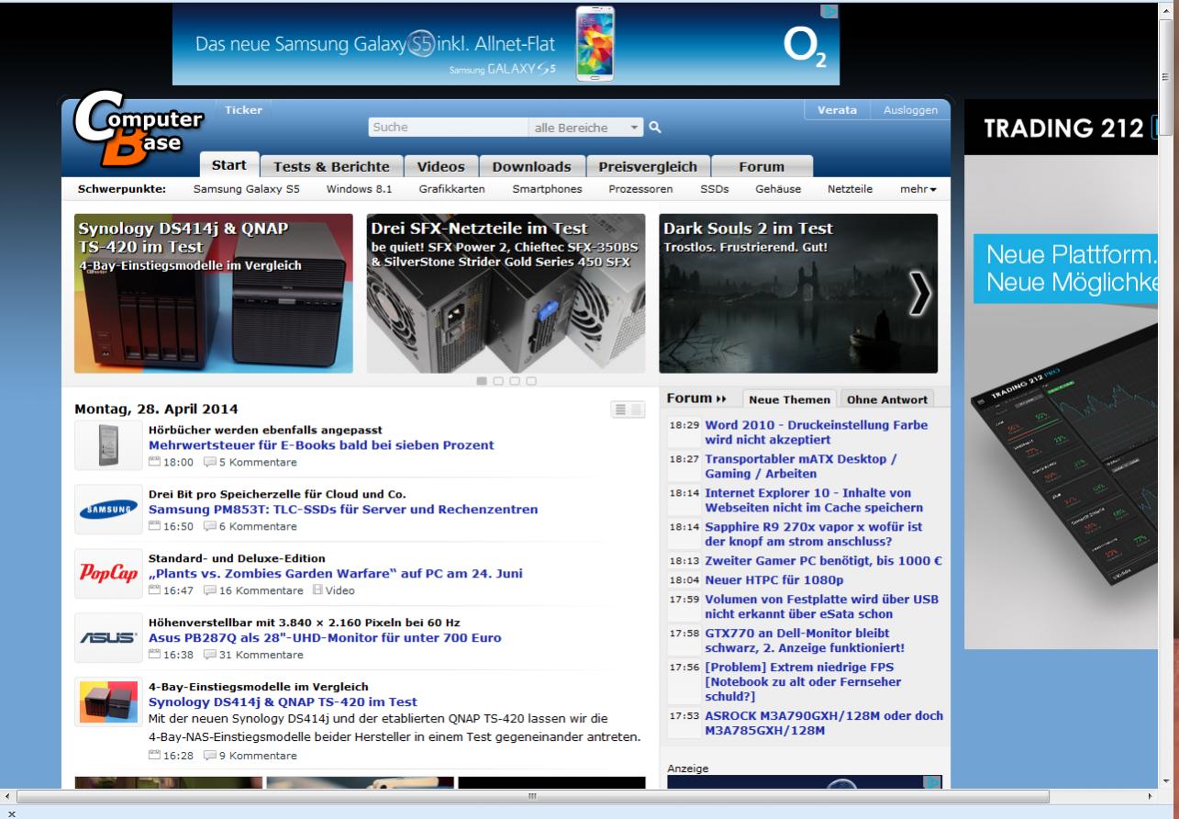Viewport: 1179px width, 819px height.
Task: Click the AdChoices icon on O2 banner
Action: click(829, 12)
